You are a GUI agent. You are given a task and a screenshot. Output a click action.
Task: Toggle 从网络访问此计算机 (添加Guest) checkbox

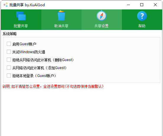(9, 68)
